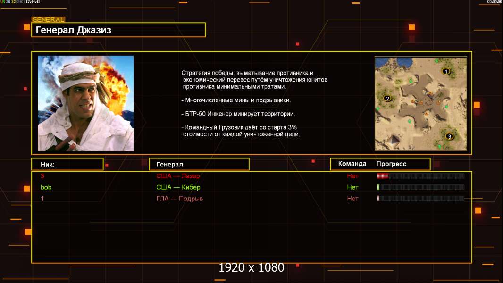Screen dimensions: 503x283
Task: Click player nickname 1
Action: (42, 199)
